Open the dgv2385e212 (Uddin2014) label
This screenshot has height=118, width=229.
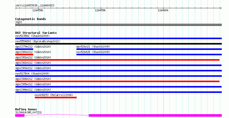[33, 84]
